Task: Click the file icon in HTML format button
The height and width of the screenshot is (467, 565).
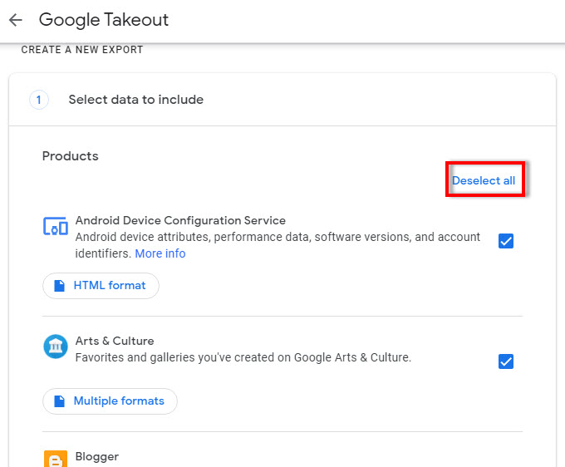Action: (60, 285)
